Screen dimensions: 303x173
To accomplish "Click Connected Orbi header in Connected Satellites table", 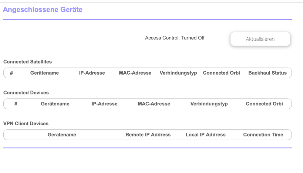I will pyautogui.click(x=221, y=73).
